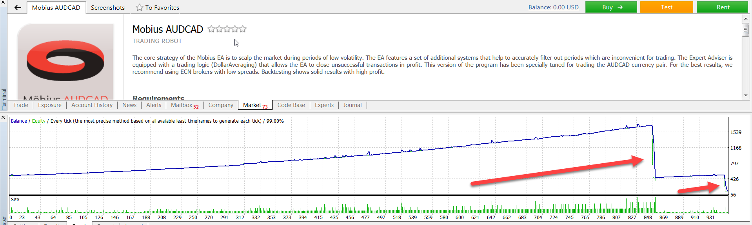Click the first rating star beside the title
This screenshot has width=752, height=225.
pos(211,29)
